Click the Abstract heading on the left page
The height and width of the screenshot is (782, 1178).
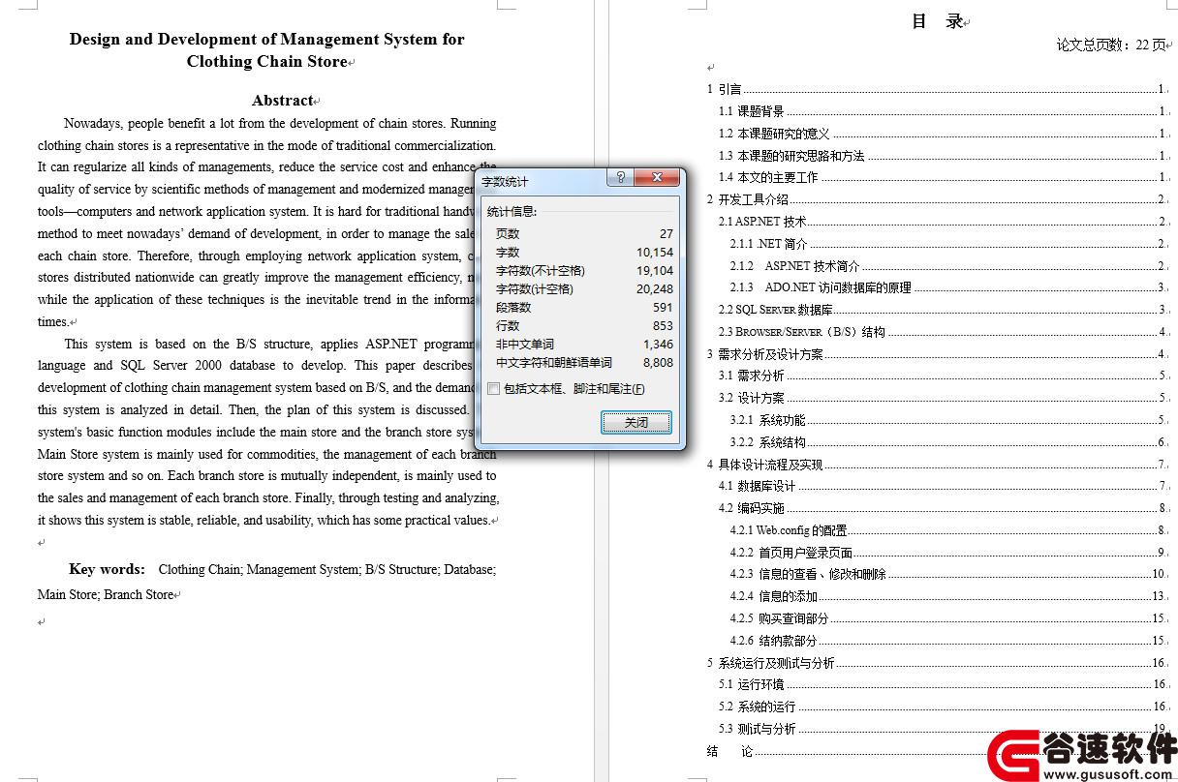pyautogui.click(x=282, y=101)
